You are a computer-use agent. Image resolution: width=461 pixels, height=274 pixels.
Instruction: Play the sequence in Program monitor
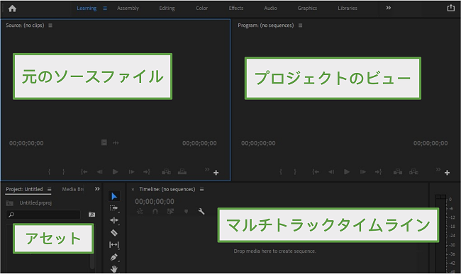[347, 172]
